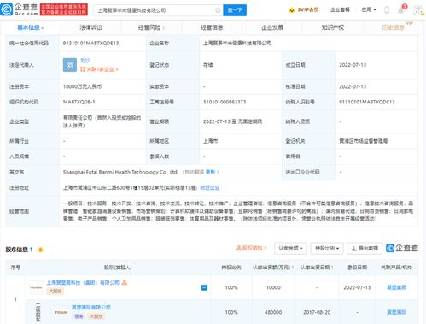426x324 pixels.
Task: Open the SVIP会员 crown link
Action: 303,10
